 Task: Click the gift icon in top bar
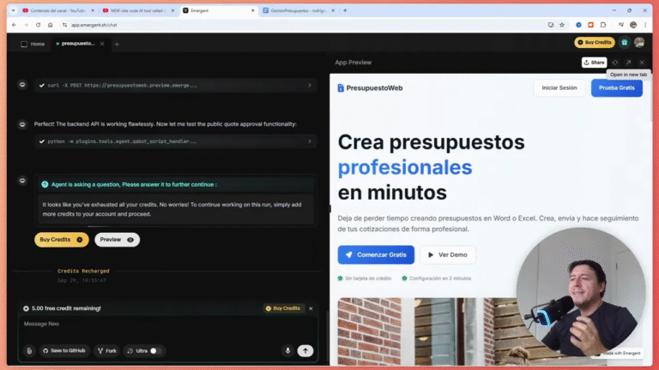coord(625,43)
